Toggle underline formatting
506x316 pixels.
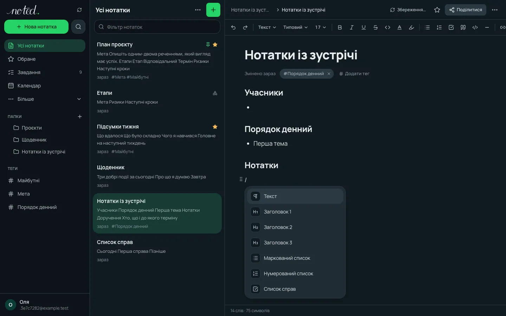click(x=364, y=27)
